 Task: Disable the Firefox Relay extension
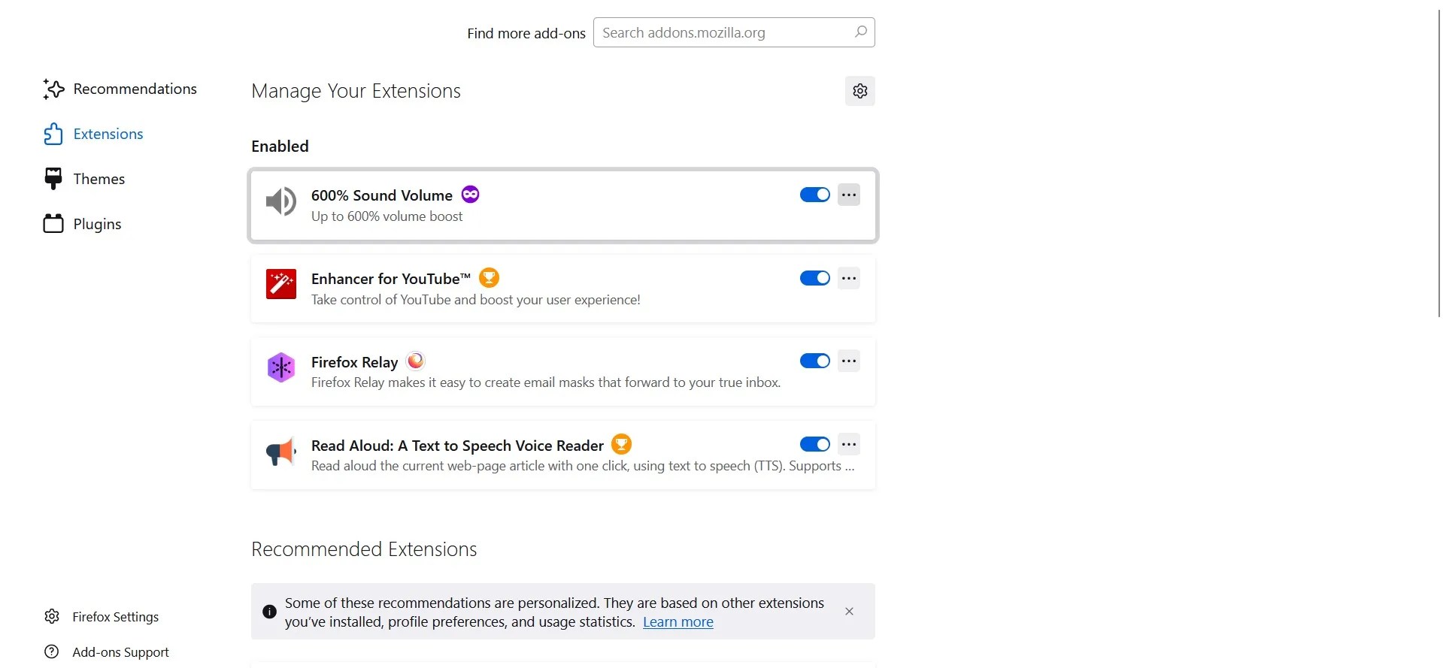tap(814, 361)
